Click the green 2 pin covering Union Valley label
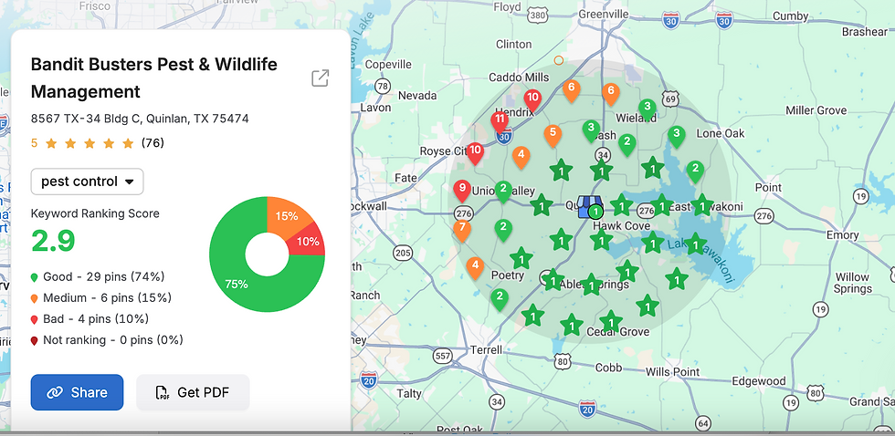The height and width of the screenshot is (436, 895). pyautogui.click(x=503, y=192)
